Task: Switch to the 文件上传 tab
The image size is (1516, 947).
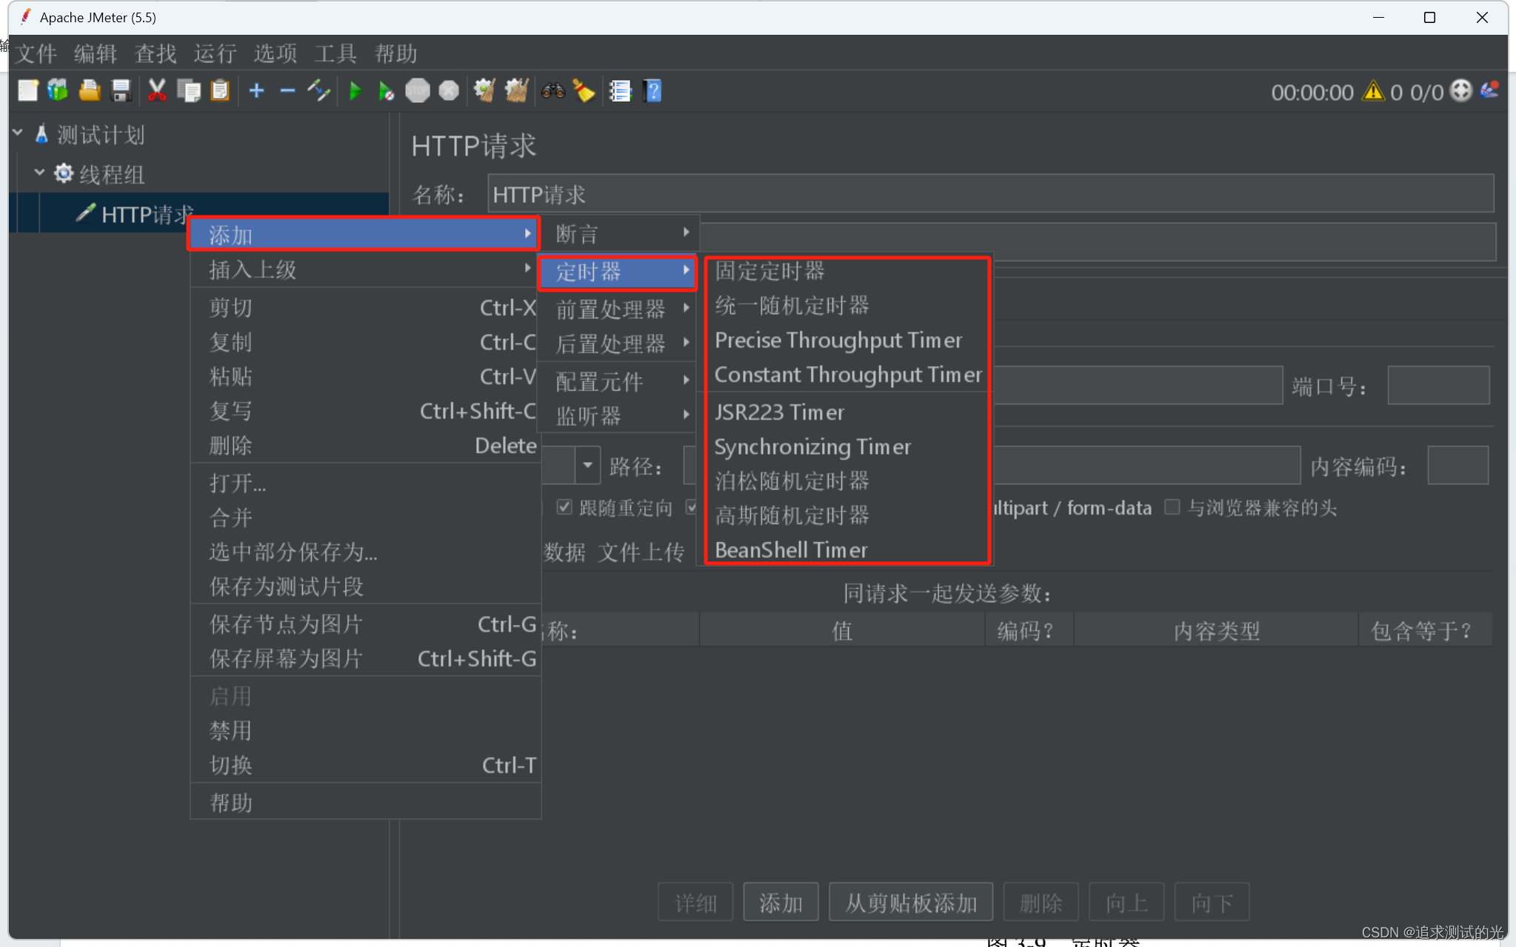Action: click(641, 551)
